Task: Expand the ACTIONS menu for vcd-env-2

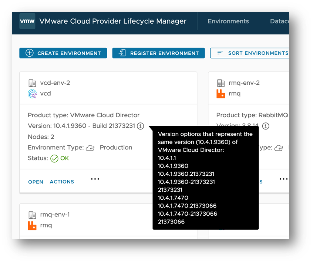Action: pyautogui.click(x=62, y=182)
